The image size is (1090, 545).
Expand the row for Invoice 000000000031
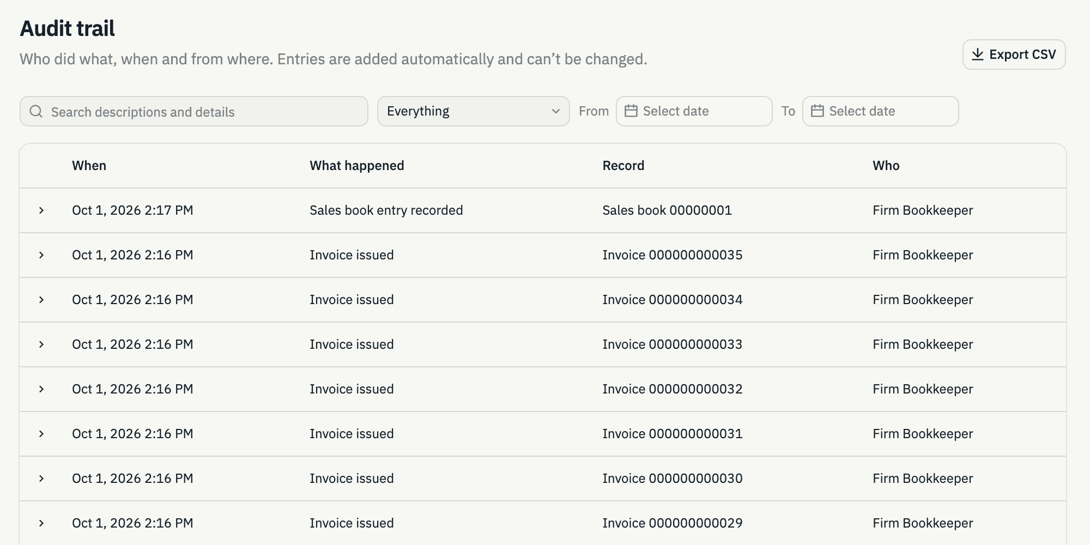click(41, 434)
